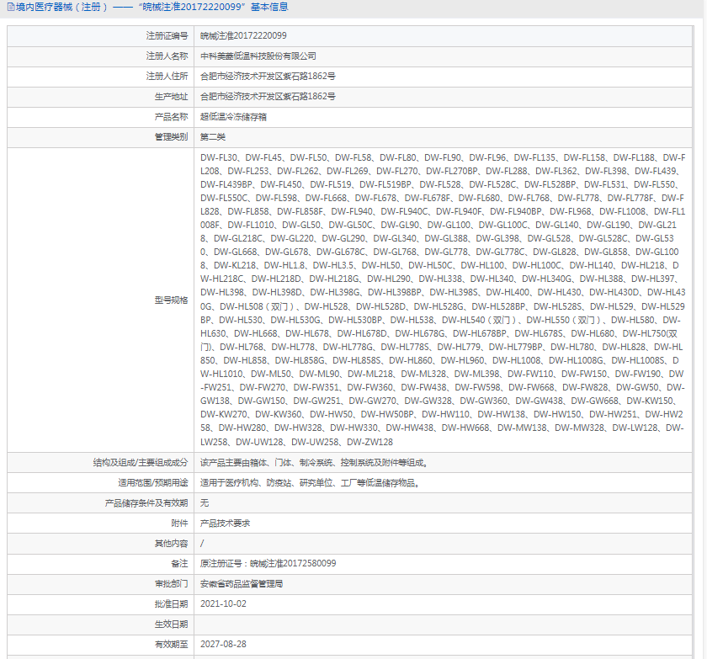
Task: Select the 注册人住所 address value
Action: (268, 77)
